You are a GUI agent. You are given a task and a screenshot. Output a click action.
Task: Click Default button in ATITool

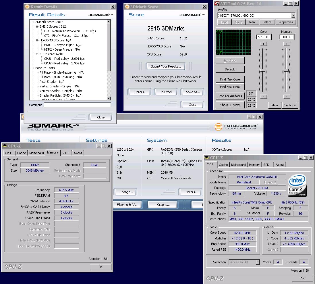[230, 69]
